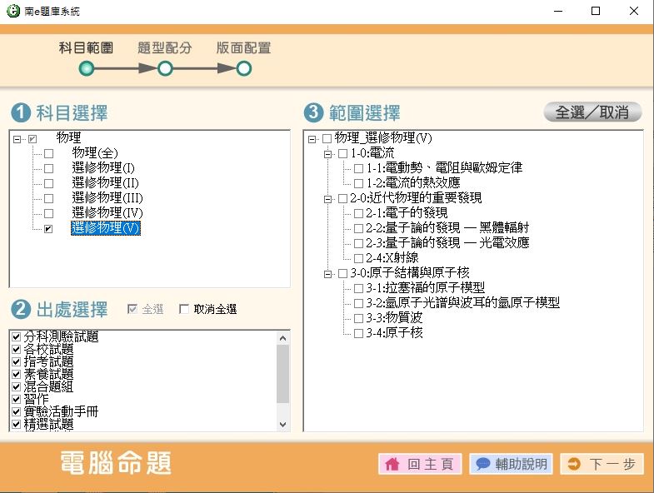Go to next step with 下一步

coord(602,465)
